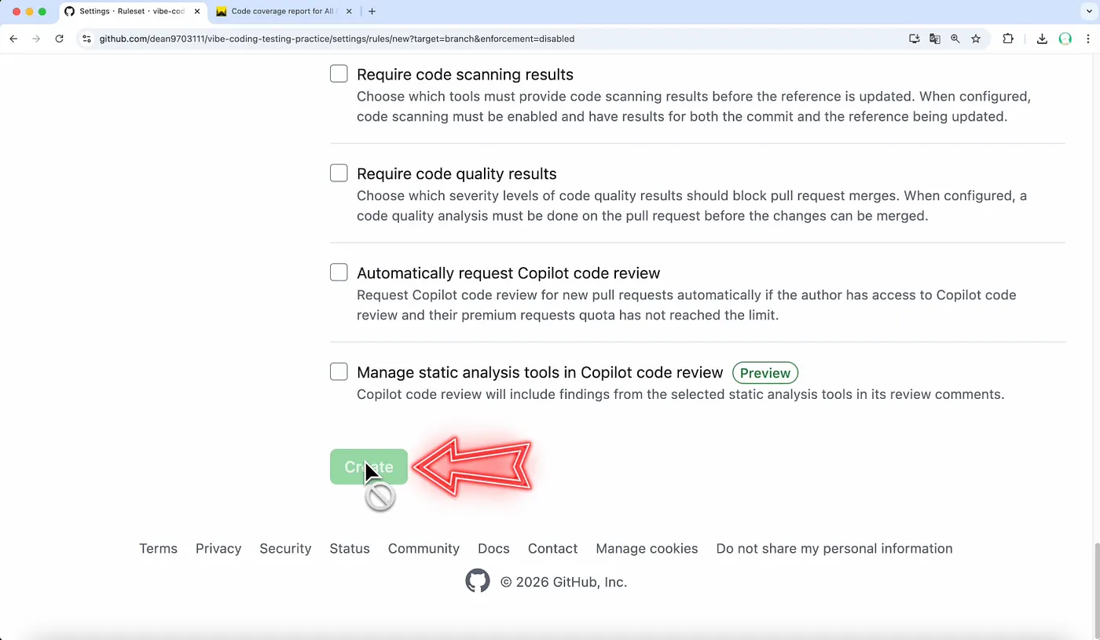Open a new tab with the plus icon

tap(372, 11)
